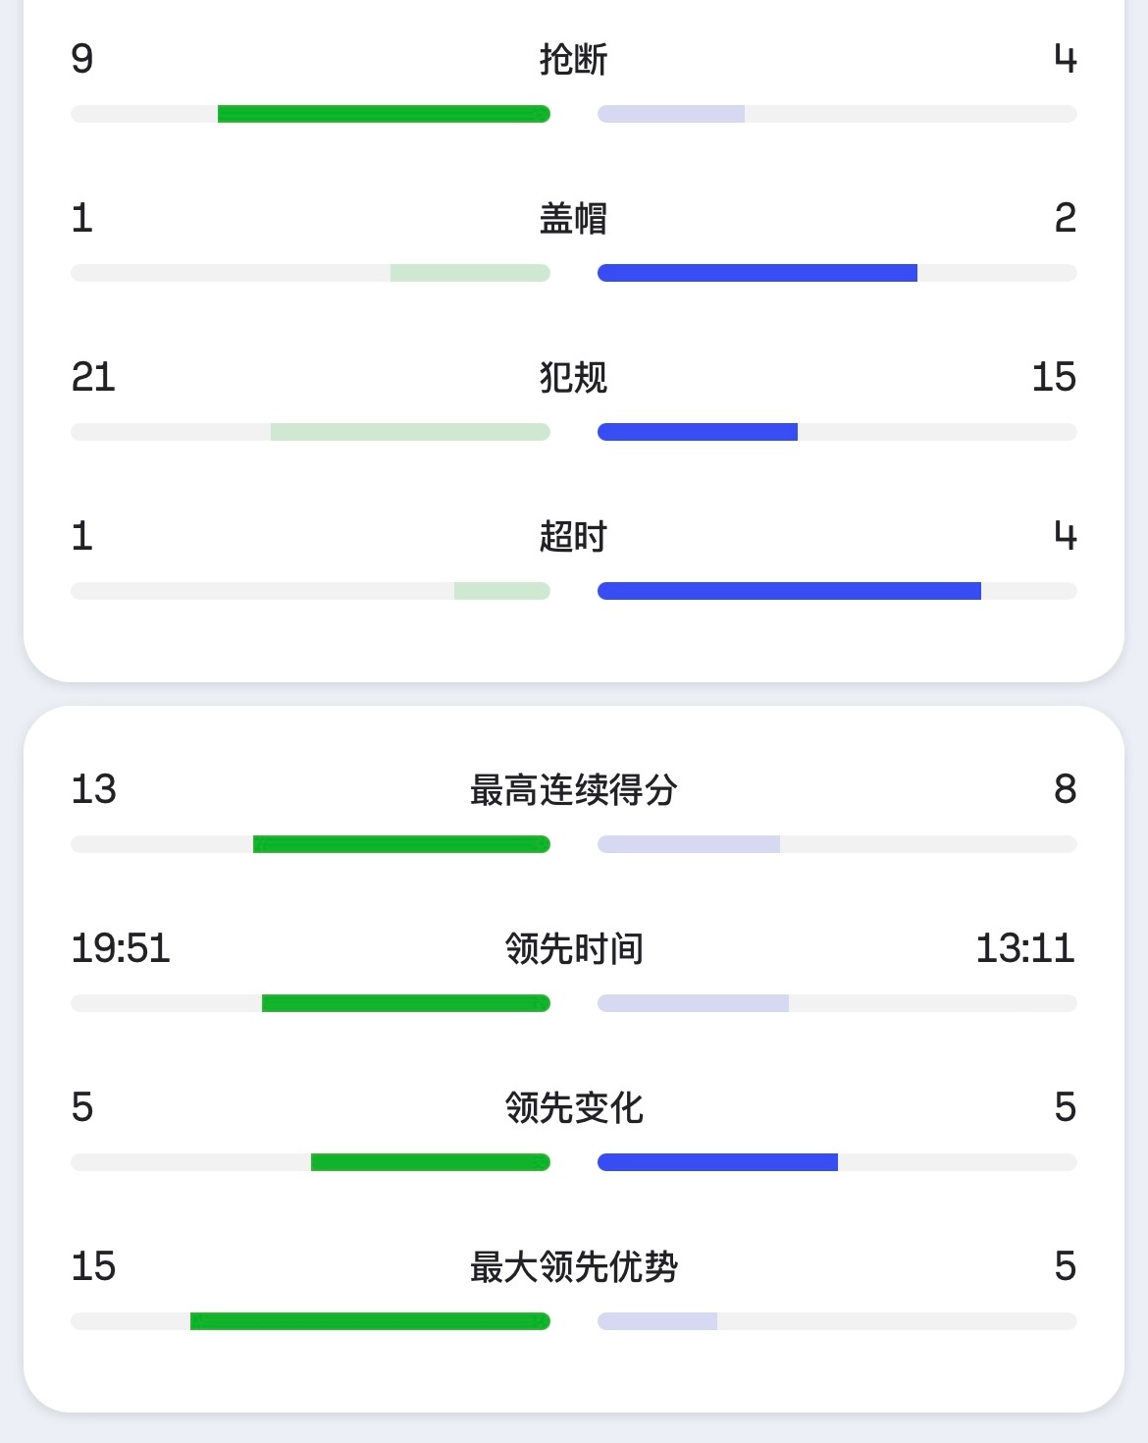
Task: Click the 最高连续得分 label
Action: (573, 790)
